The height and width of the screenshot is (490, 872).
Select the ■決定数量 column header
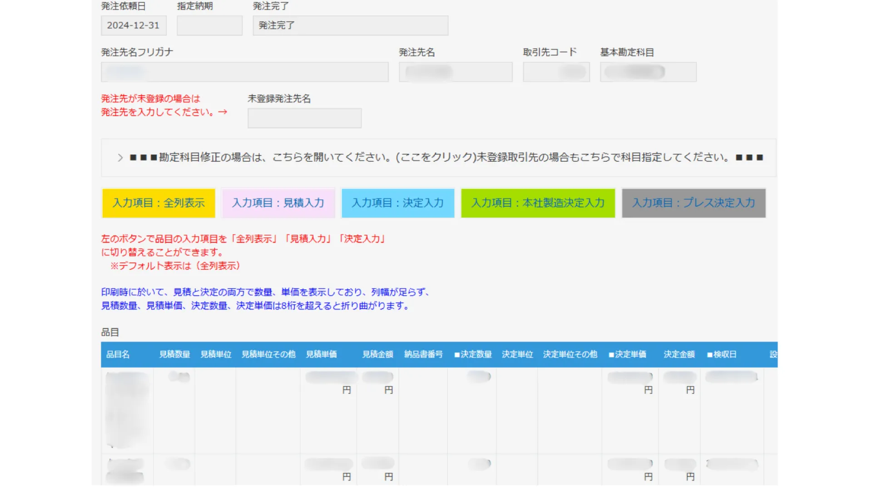(473, 354)
